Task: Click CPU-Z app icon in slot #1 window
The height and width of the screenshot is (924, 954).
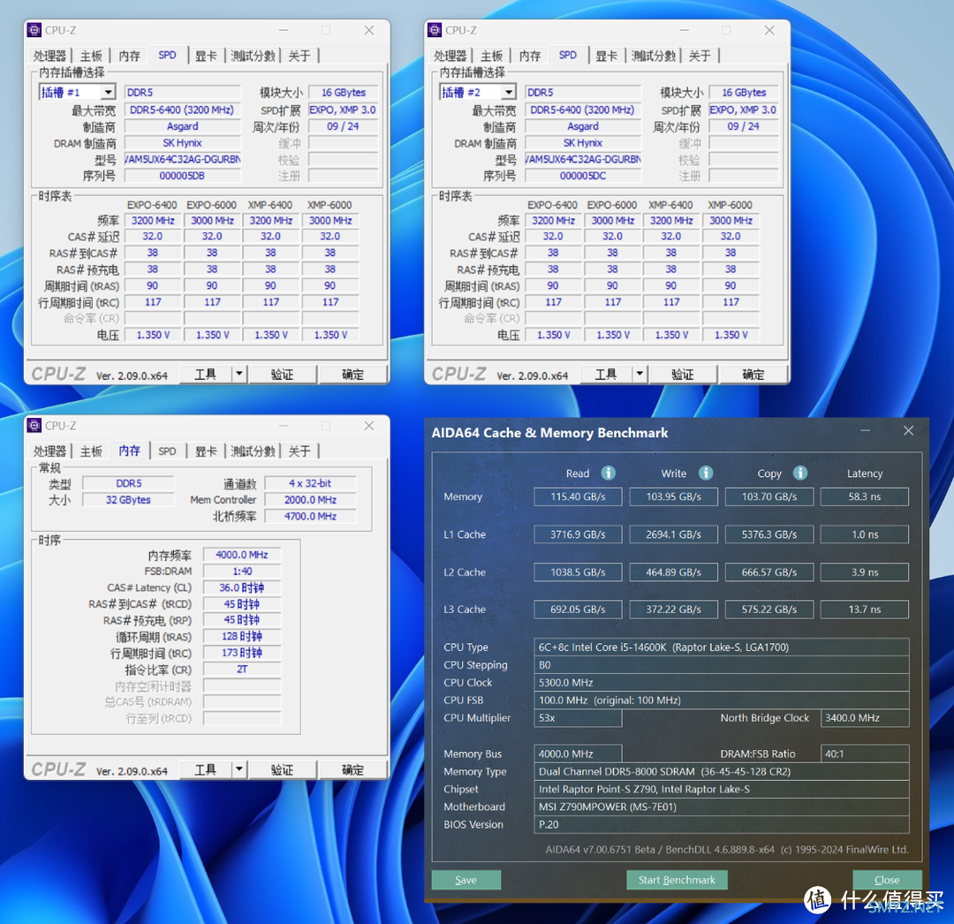Action: (34, 30)
